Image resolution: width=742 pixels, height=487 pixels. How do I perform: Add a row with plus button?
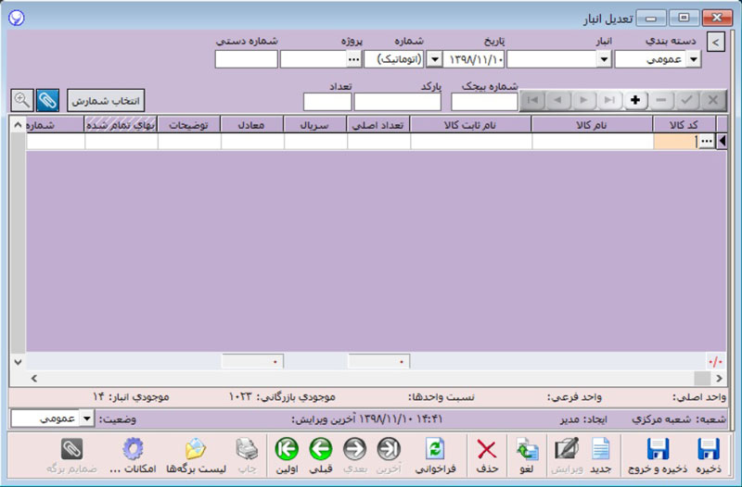pyautogui.click(x=634, y=100)
